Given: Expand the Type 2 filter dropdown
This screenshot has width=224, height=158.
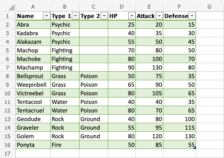Looking at the screenshot, I should [x=104, y=16].
